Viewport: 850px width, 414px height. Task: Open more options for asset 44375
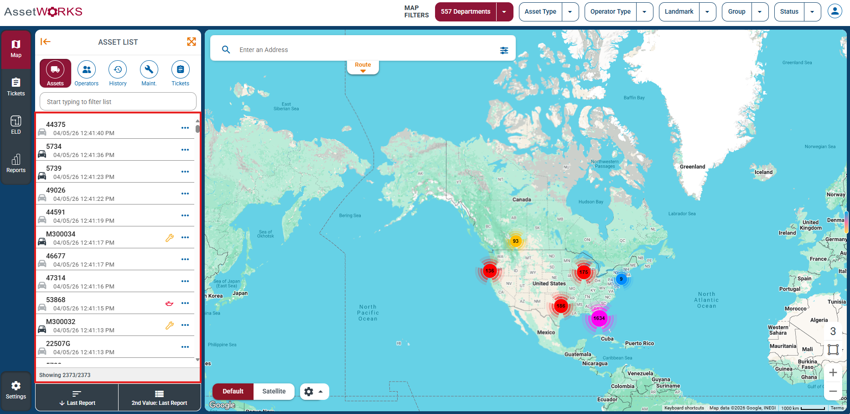point(185,128)
